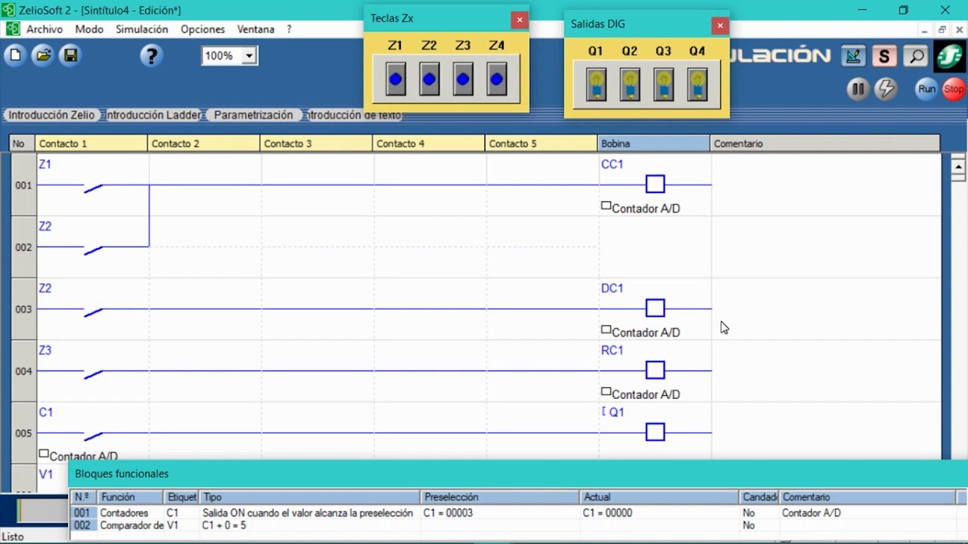Click the Contacto 1 column header
This screenshot has height=544, width=968.
click(92, 144)
